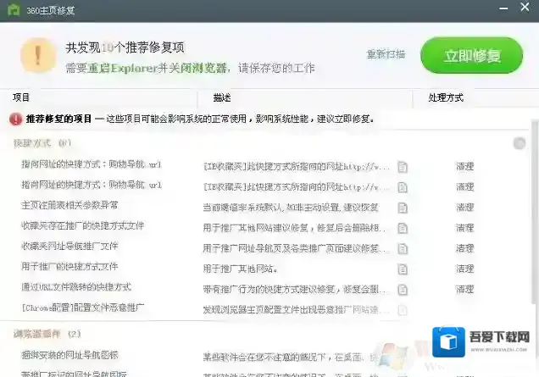Select the [Chrome配置]配置文件恶意推广 item
Viewport: 539px width, 377px height.
tap(83, 308)
